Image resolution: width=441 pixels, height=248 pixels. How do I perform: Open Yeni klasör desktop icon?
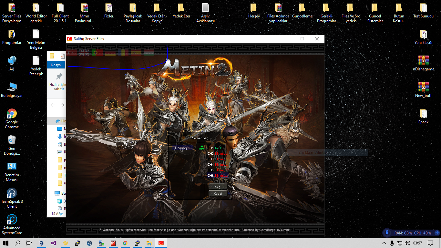click(423, 37)
